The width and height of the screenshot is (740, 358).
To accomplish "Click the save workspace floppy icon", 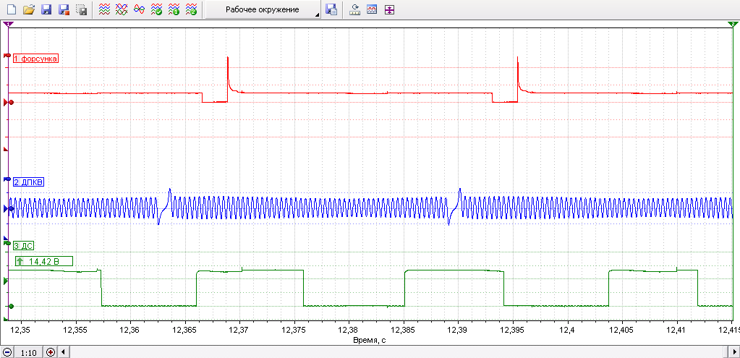I will [x=331, y=9].
